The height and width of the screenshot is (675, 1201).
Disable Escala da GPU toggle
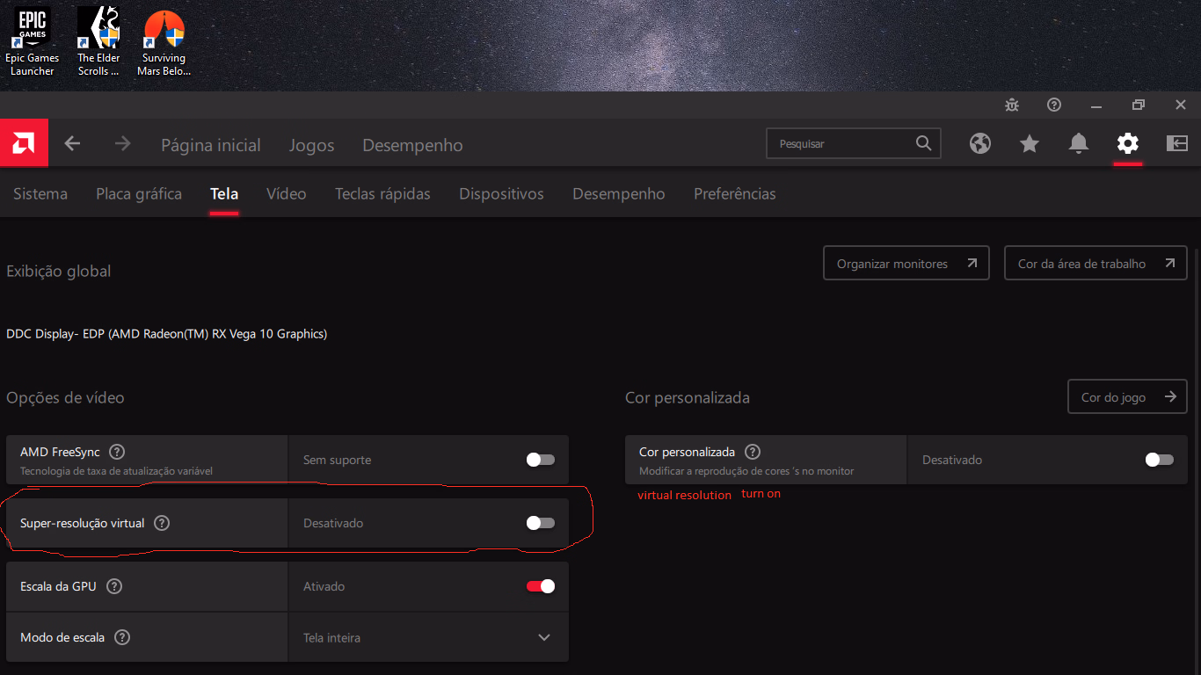click(x=540, y=586)
